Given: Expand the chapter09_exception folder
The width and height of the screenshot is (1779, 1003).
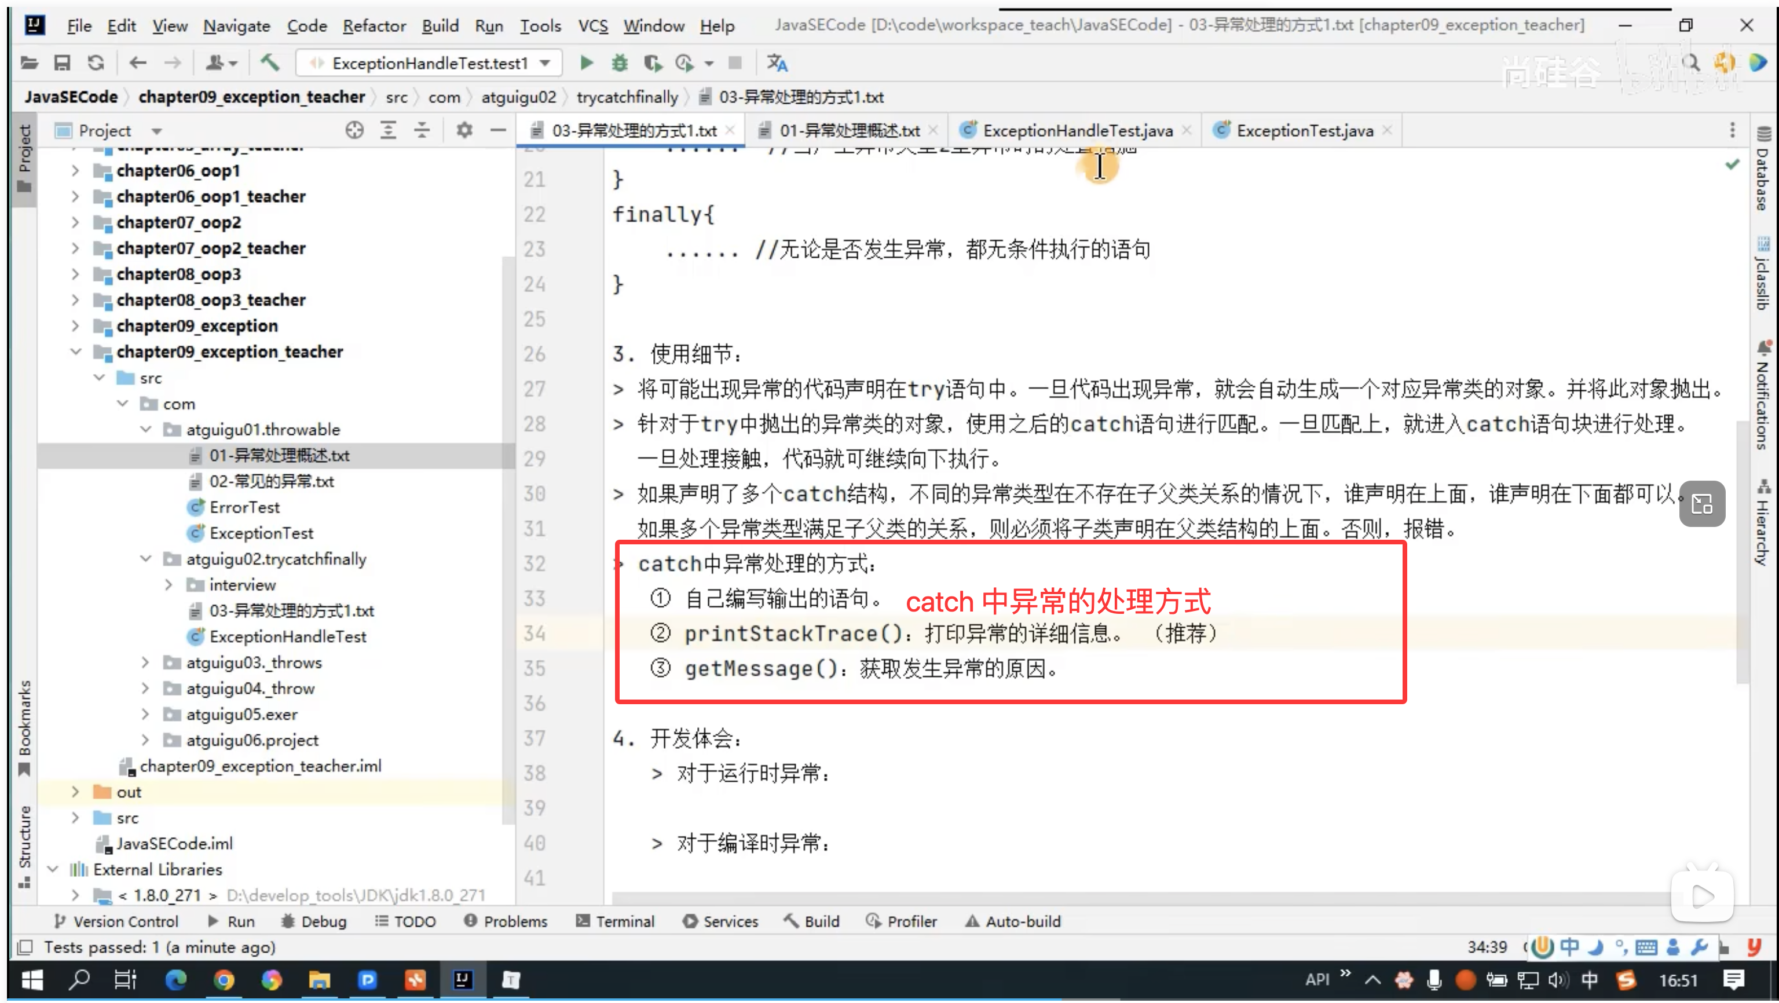Looking at the screenshot, I should (75, 325).
